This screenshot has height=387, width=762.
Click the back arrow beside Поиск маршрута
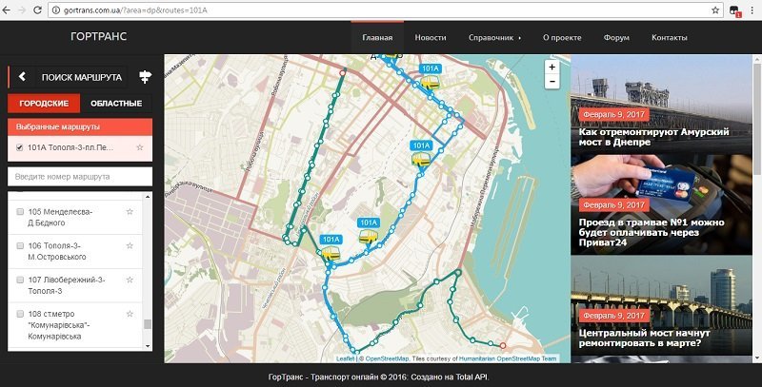pyautogui.click(x=21, y=76)
